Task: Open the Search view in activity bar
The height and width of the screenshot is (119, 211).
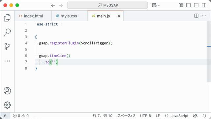Action: coord(7,32)
